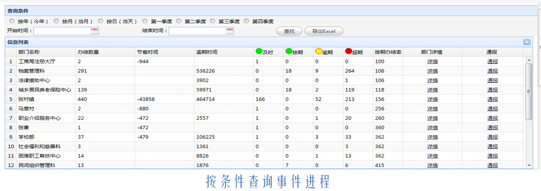Sort by 按期办结率 column header
The height and width of the screenshot is (191, 541).
tap(387, 52)
